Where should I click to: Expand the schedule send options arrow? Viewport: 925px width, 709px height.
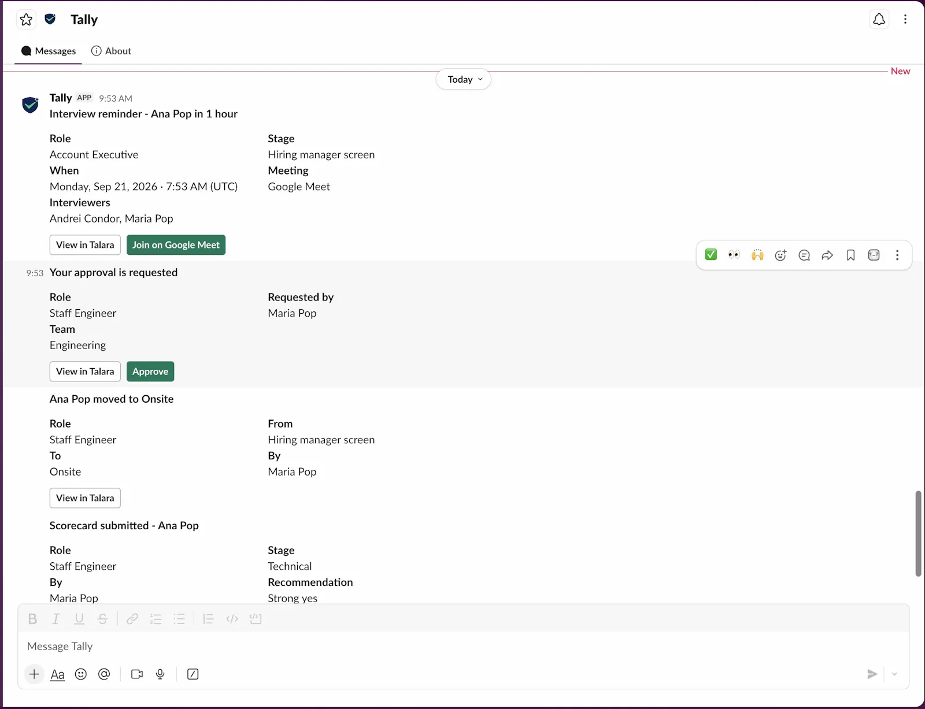(894, 674)
